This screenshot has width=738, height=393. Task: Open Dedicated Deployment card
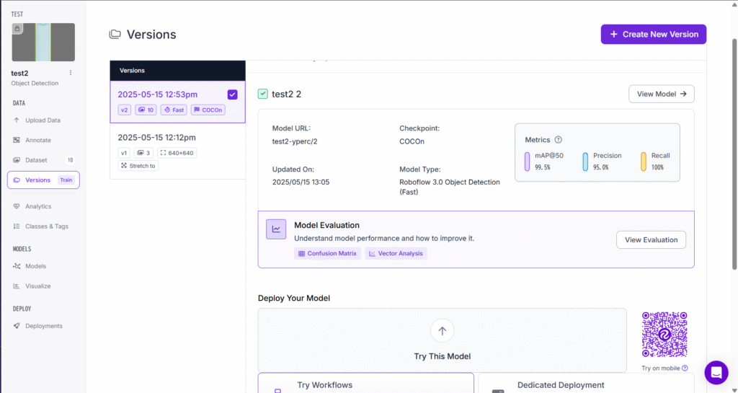click(x=586, y=383)
